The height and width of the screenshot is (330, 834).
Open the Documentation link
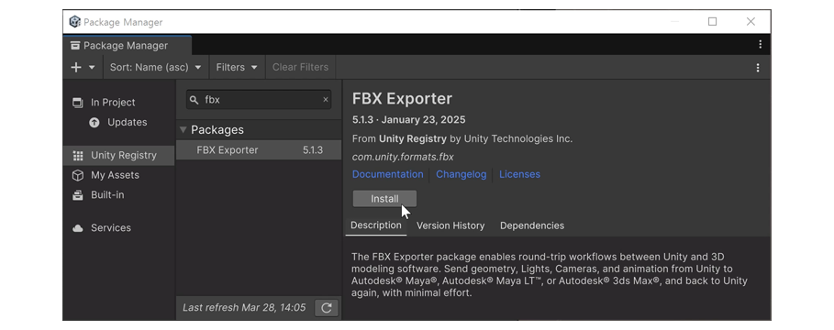388,174
